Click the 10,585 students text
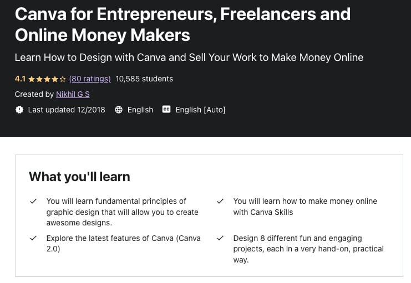 pyautogui.click(x=144, y=79)
